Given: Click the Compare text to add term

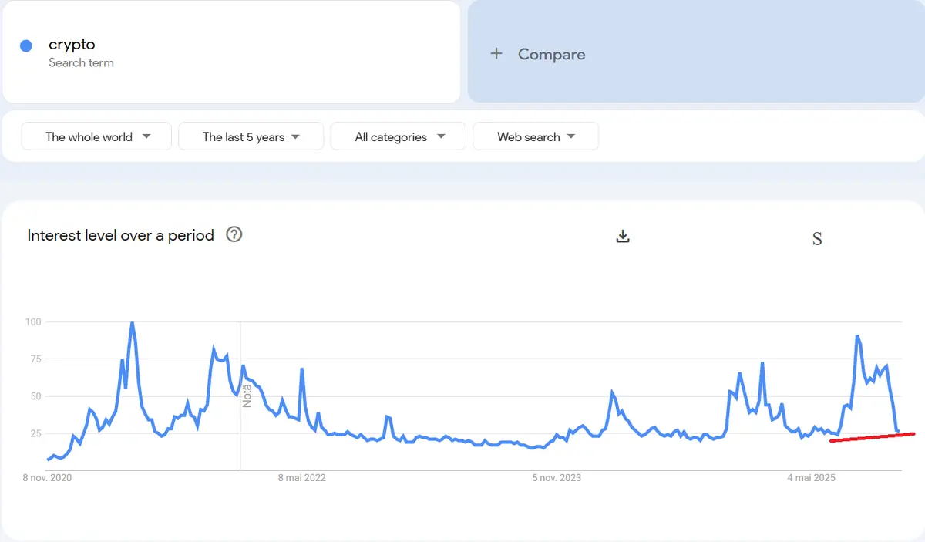Looking at the screenshot, I should coord(551,54).
